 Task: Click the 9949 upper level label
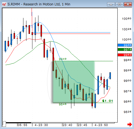[63, 59]
